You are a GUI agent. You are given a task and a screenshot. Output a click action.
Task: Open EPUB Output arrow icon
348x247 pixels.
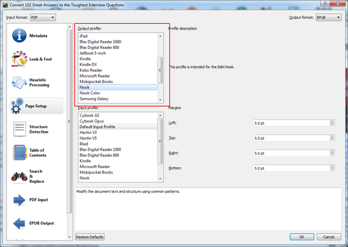coord(19,223)
